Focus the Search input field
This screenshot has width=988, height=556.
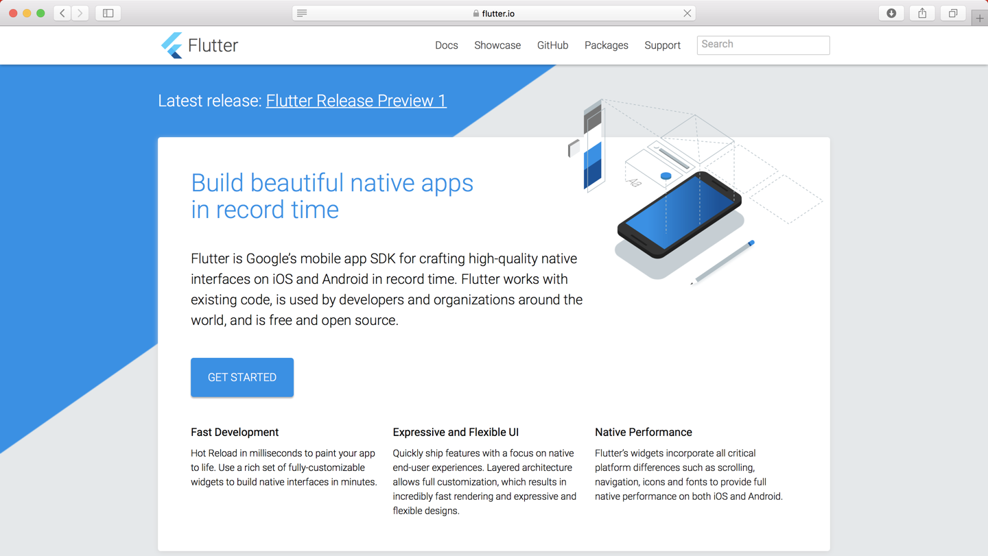(x=763, y=45)
